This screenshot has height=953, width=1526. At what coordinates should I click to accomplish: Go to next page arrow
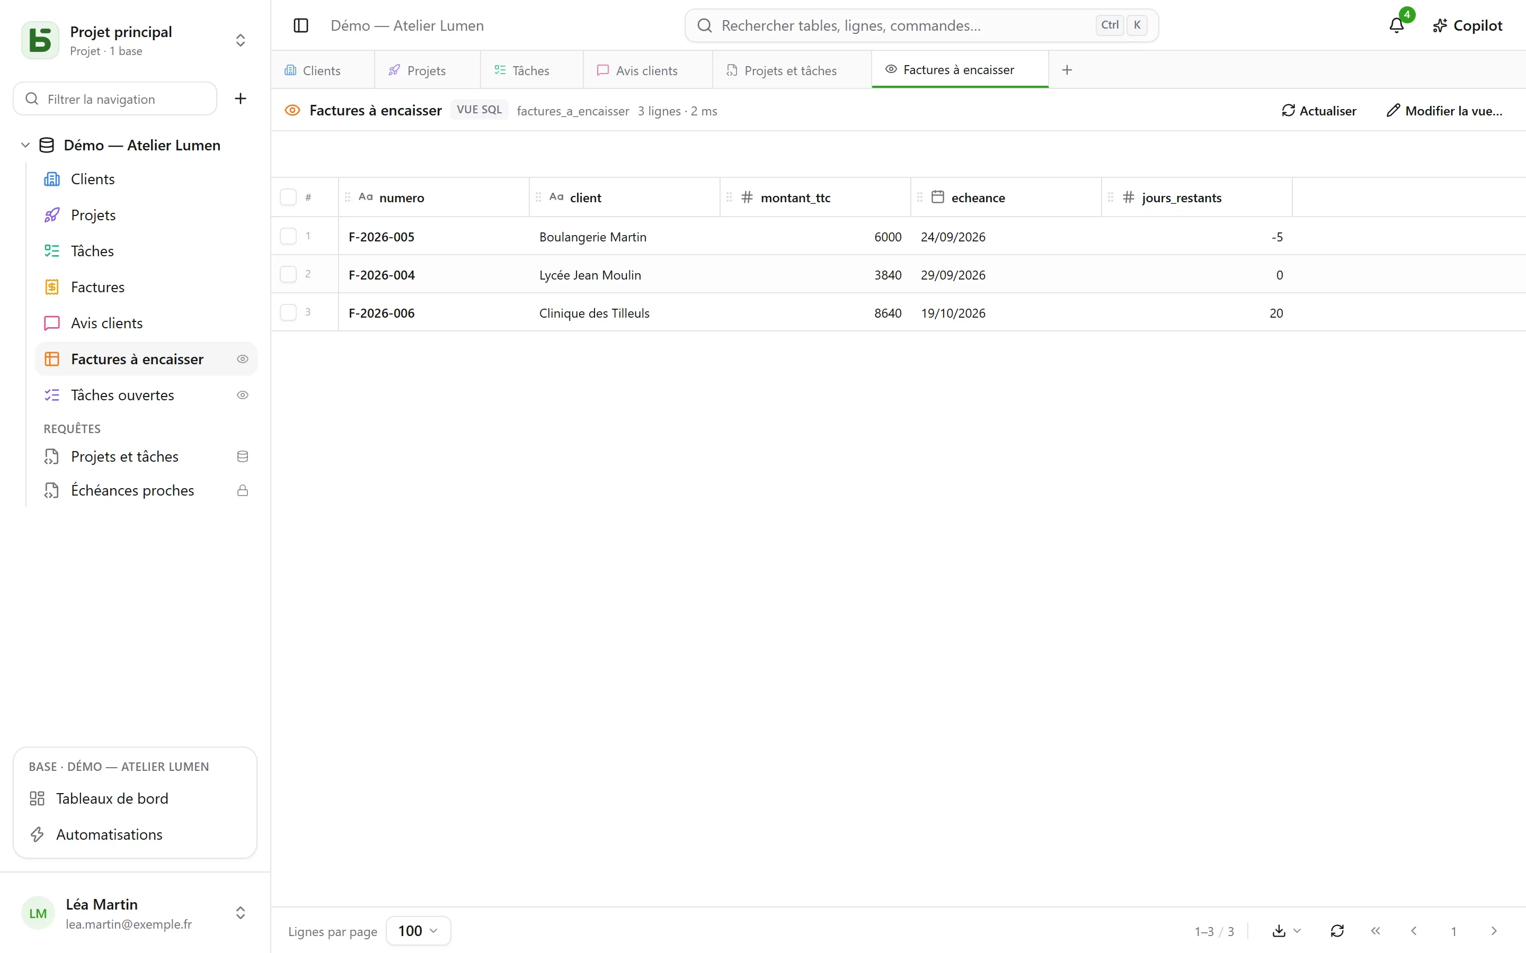[1494, 931]
